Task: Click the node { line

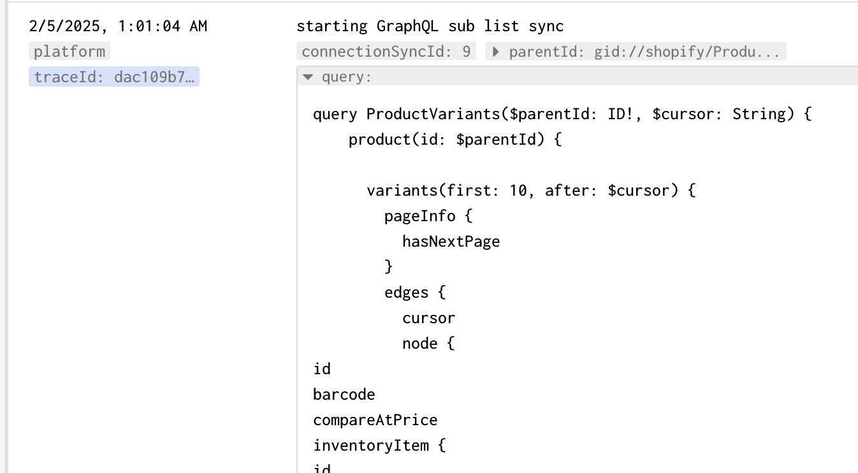Action: 428,344
